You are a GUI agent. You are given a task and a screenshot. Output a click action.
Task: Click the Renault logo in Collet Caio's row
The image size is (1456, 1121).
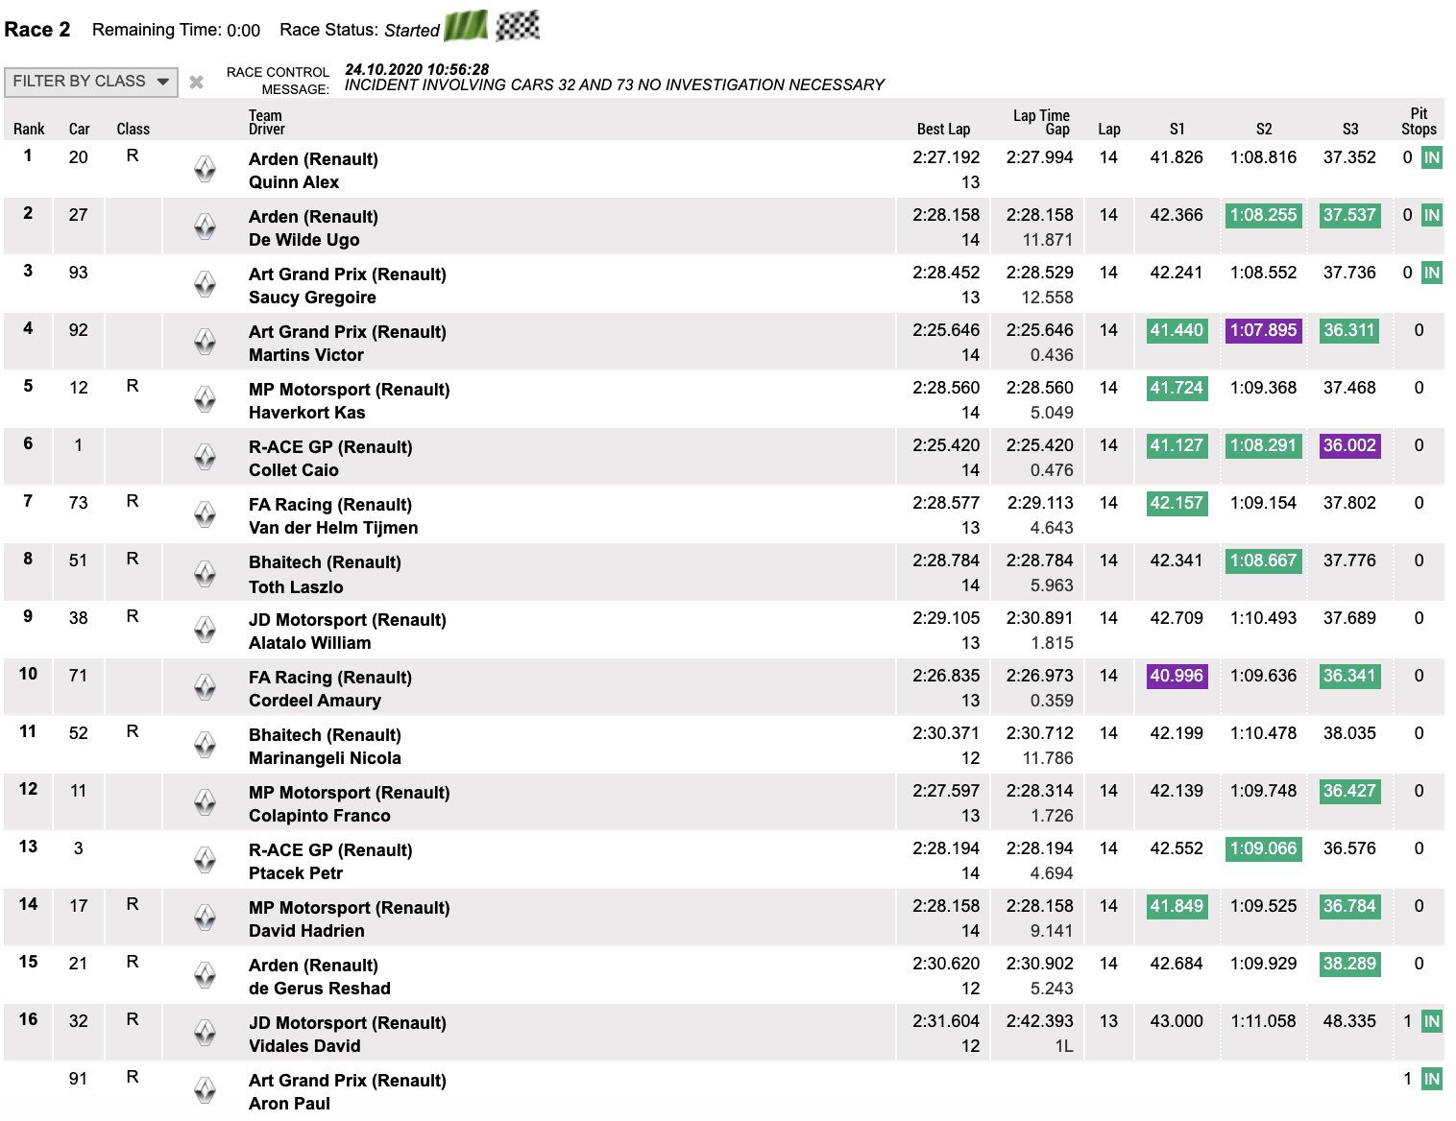click(x=205, y=457)
